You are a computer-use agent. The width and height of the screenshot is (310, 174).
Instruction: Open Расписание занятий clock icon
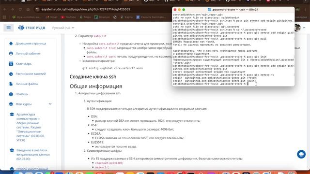pyautogui.click(x=11, y=74)
